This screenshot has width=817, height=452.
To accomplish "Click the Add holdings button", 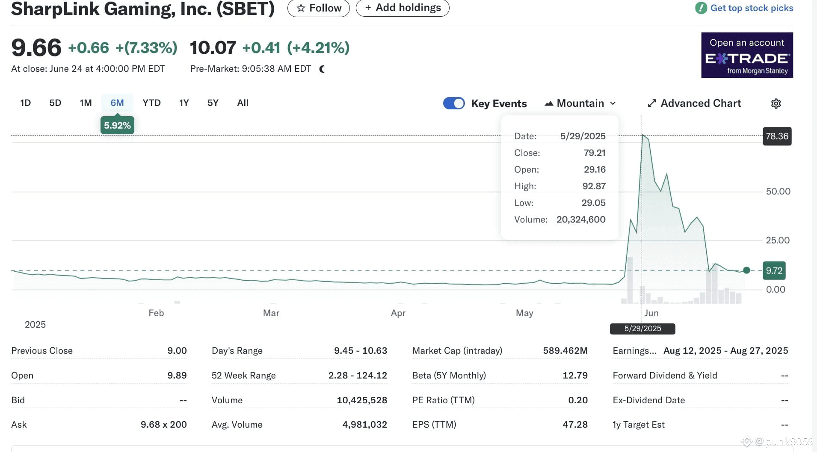I will [x=403, y=8].
